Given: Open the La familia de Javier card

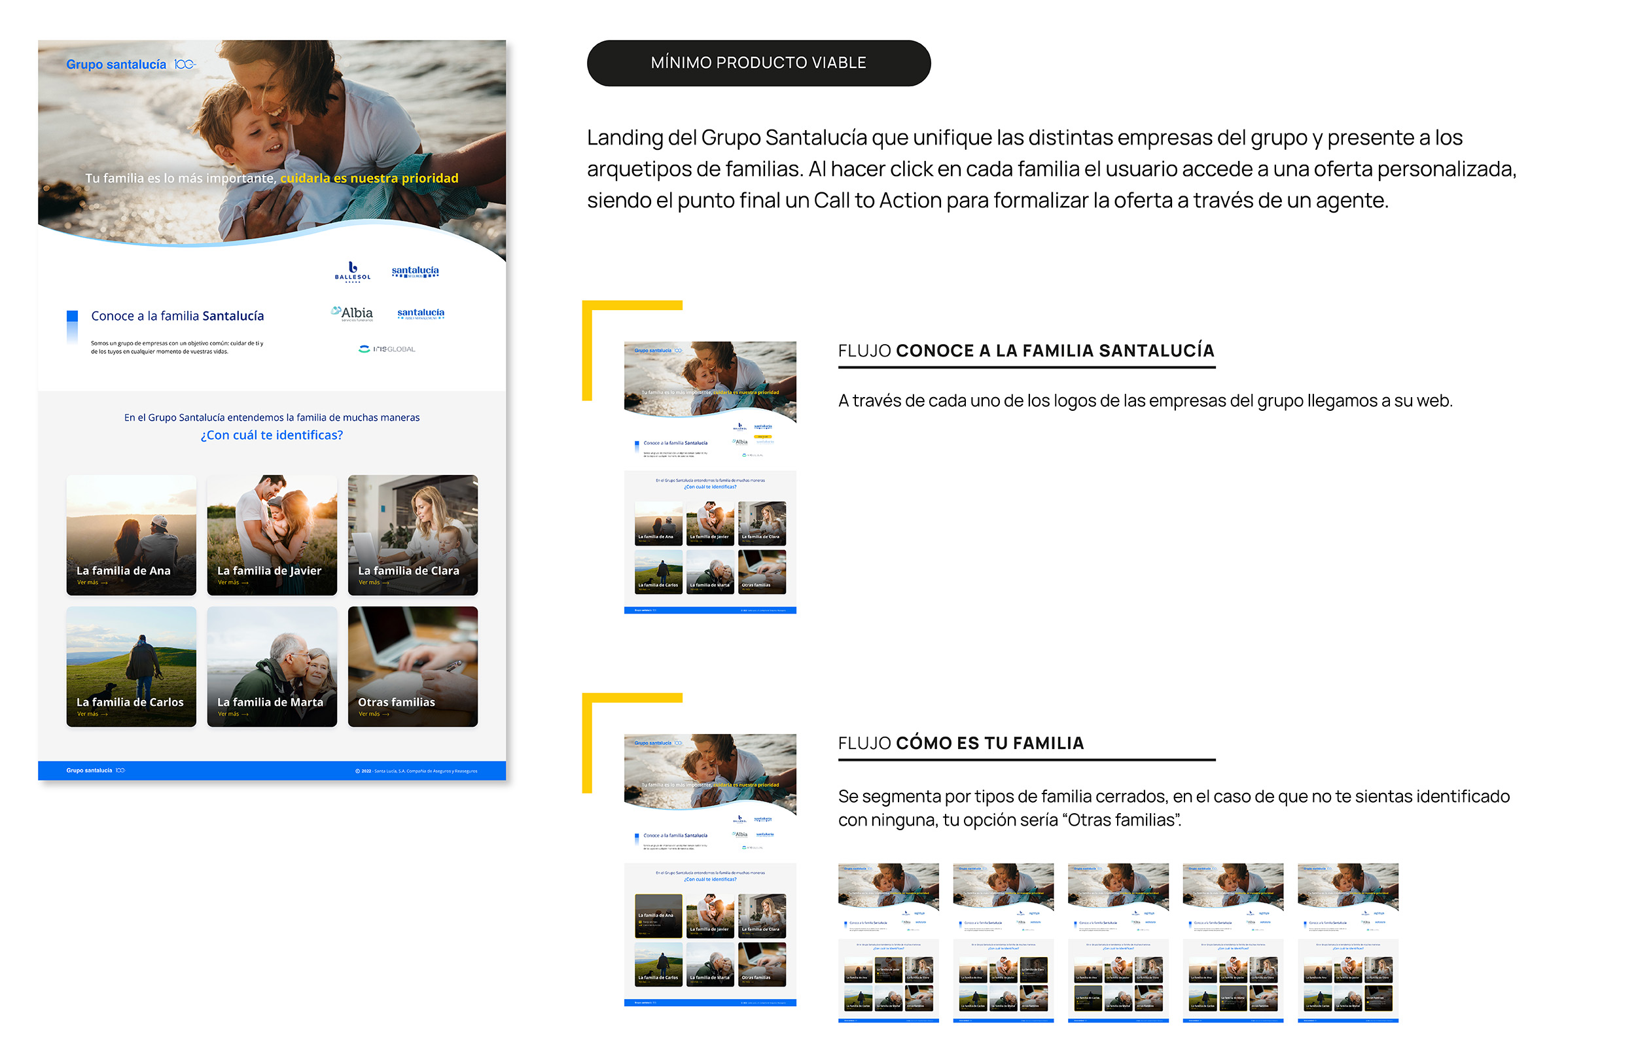Looking at the screenshot, I should click(x=272, y=534).
